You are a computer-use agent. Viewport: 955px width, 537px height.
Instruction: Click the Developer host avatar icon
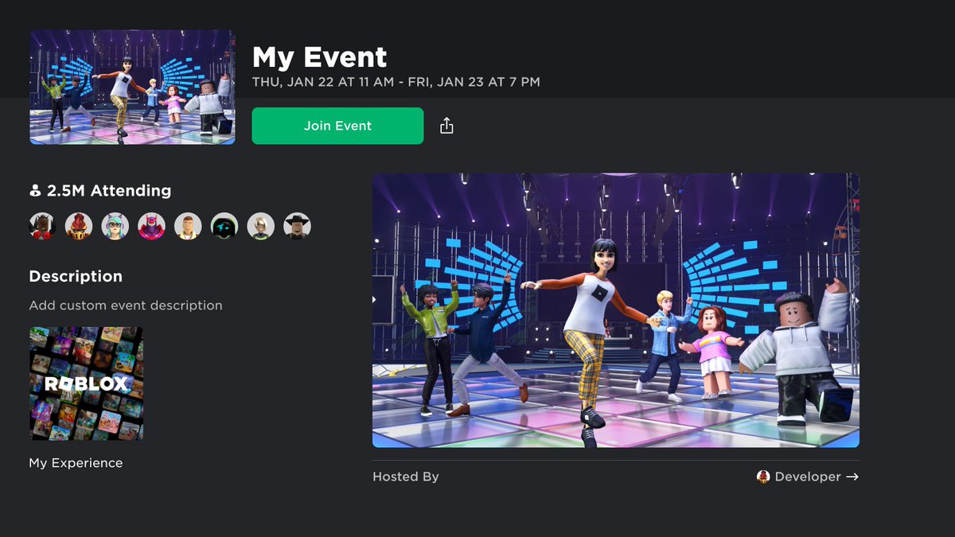click(x=762, y=477)
